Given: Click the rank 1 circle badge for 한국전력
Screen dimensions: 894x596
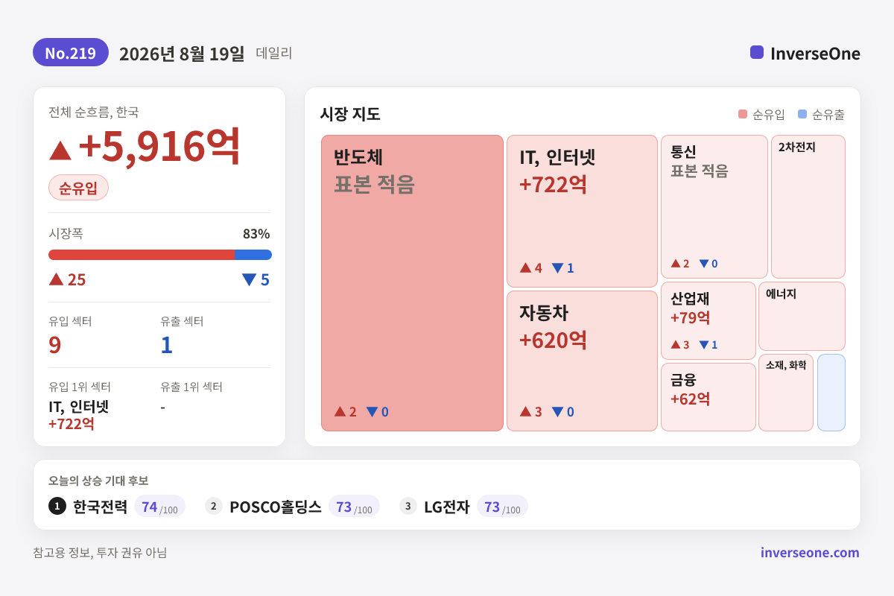Looking at the screenshot, I should (57, 506).
